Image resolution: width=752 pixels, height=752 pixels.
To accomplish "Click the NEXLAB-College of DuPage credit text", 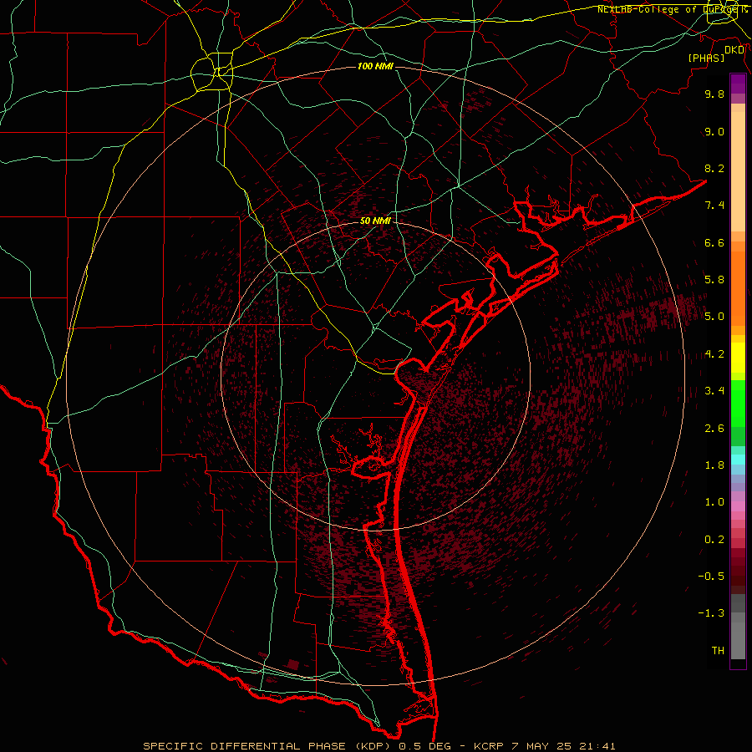I will [669, 9].
